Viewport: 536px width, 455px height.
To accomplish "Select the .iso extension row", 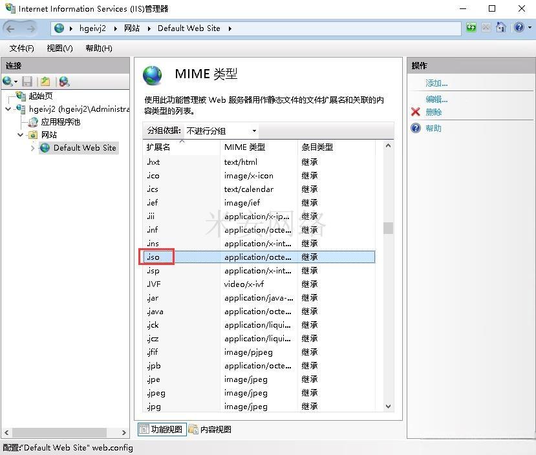I will (259, 257).
